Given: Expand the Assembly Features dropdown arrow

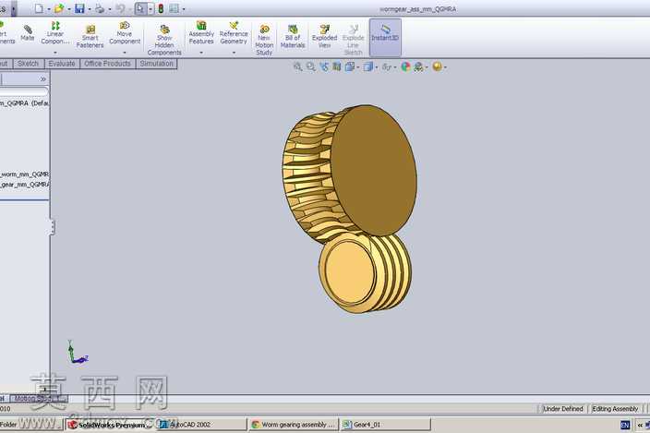Looking at the screenshot, I should (201, 53).
